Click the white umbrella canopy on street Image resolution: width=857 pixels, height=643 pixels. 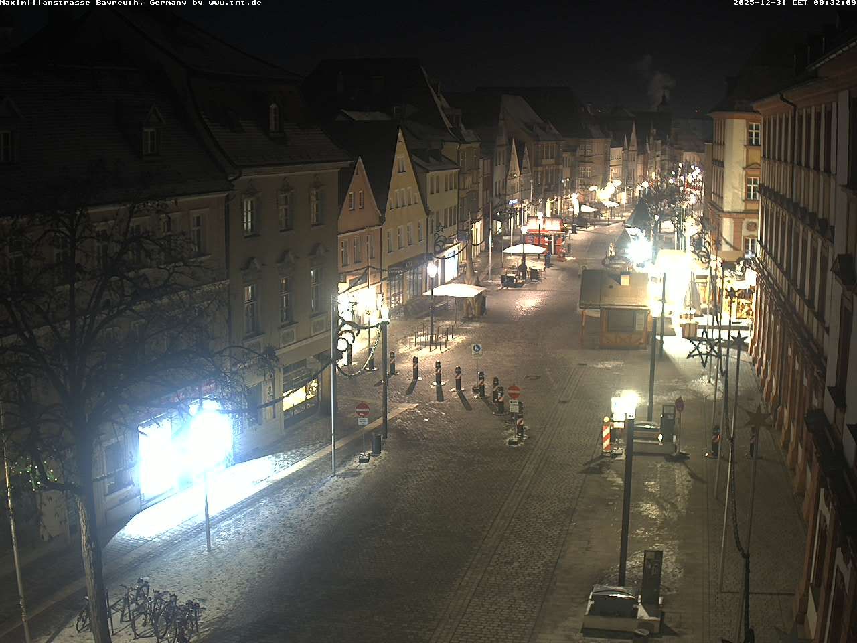coord(455,290)
